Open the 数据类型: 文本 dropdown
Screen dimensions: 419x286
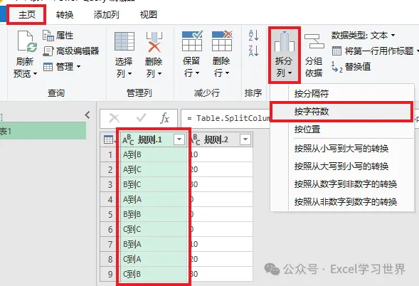363,36
